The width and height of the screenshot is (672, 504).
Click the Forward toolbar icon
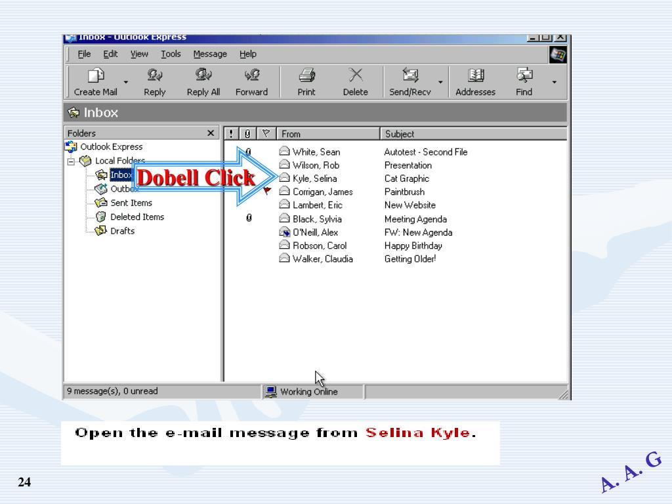(x=251, y=75)
